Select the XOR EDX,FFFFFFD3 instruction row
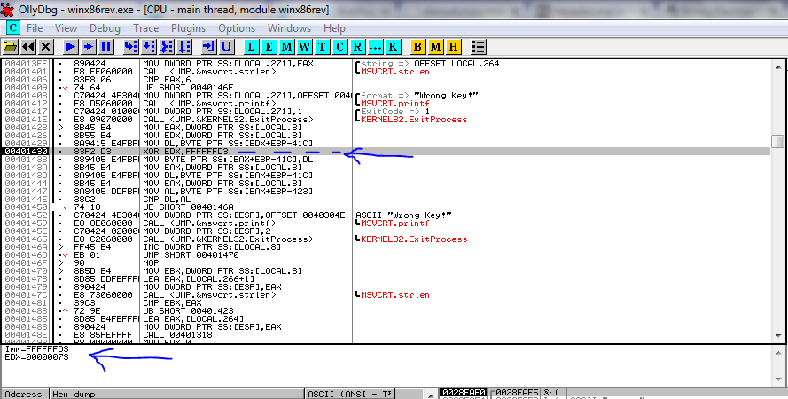Image resolution: width=788 pixels, height=399 pixels. 386,152
